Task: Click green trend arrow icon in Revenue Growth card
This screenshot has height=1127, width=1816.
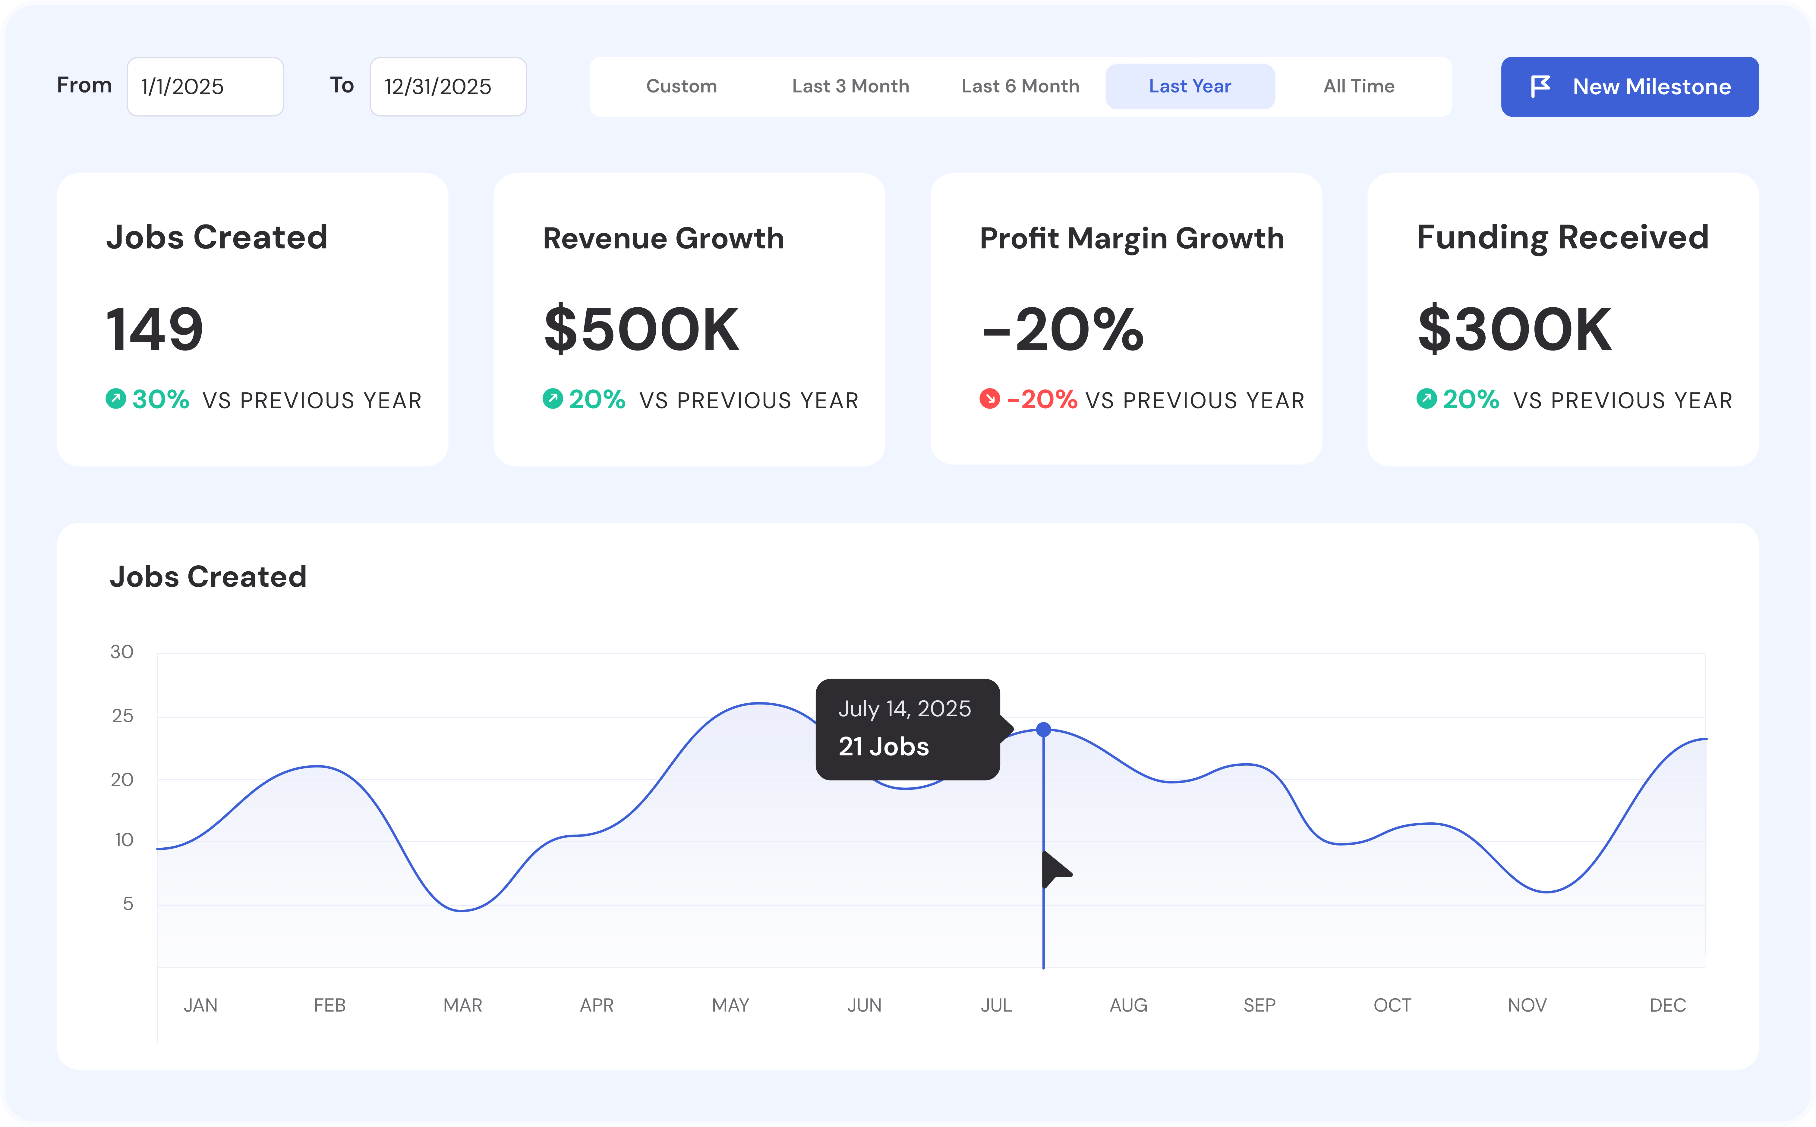Action: point(552,399)
